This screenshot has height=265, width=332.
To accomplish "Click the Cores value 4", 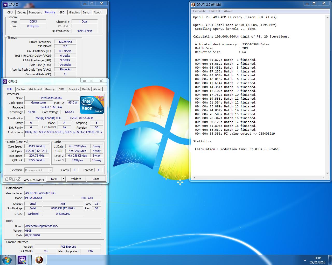I will [74, 170].
